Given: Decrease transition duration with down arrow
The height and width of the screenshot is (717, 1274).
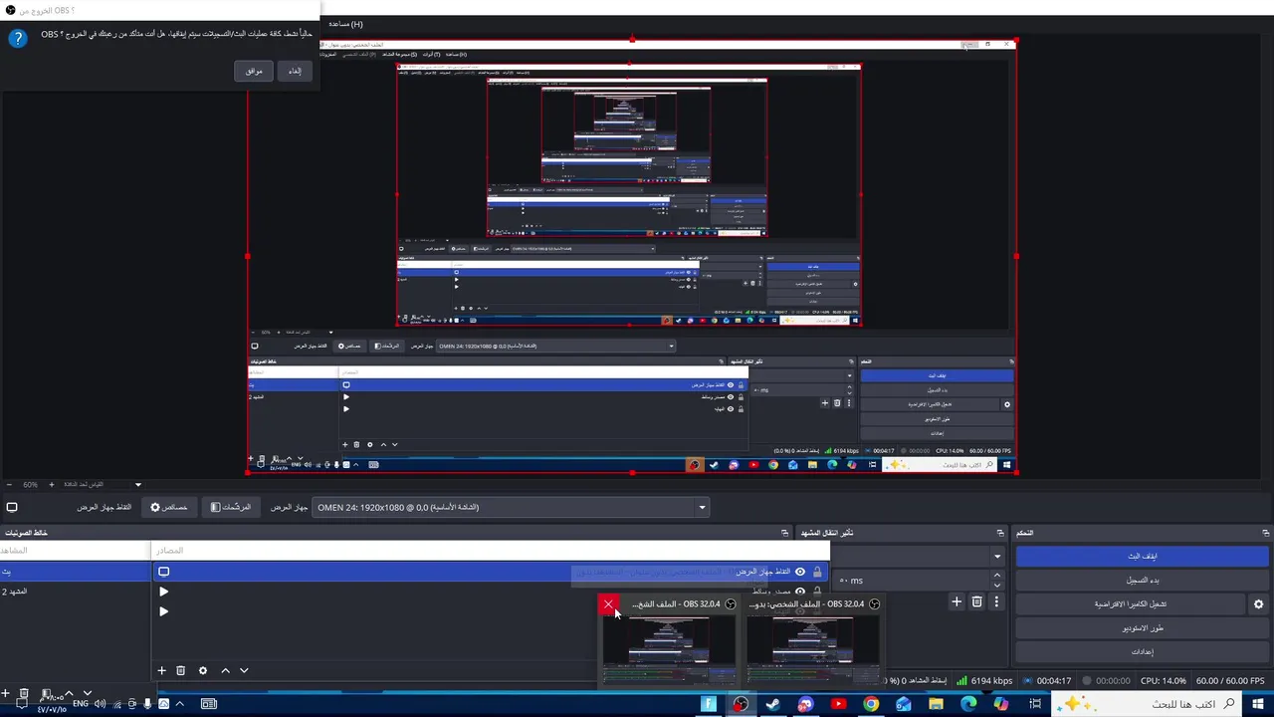Looking at the screenshot, I should tap(998, 585).
